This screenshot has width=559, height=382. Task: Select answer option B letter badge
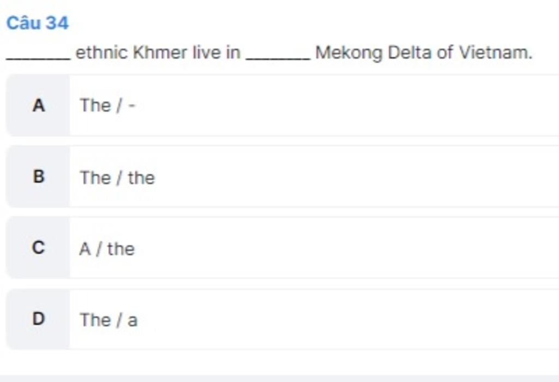coord(38,177)
